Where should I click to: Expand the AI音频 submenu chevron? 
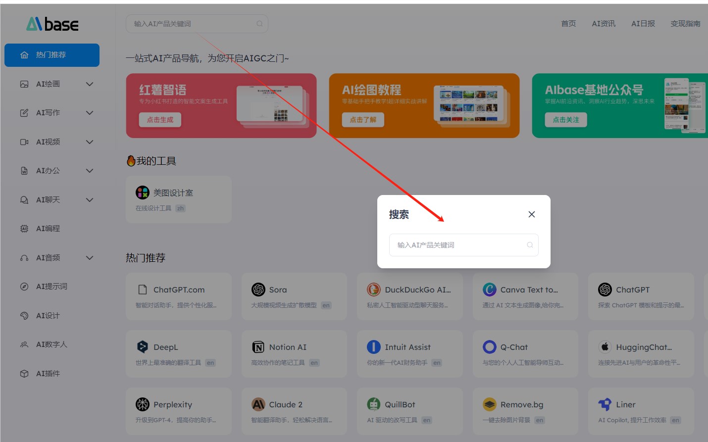click(x=90, y=258)
